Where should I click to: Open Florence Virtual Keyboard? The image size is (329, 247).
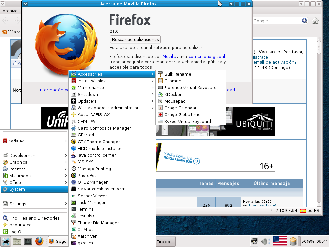(x=191, y=87)
